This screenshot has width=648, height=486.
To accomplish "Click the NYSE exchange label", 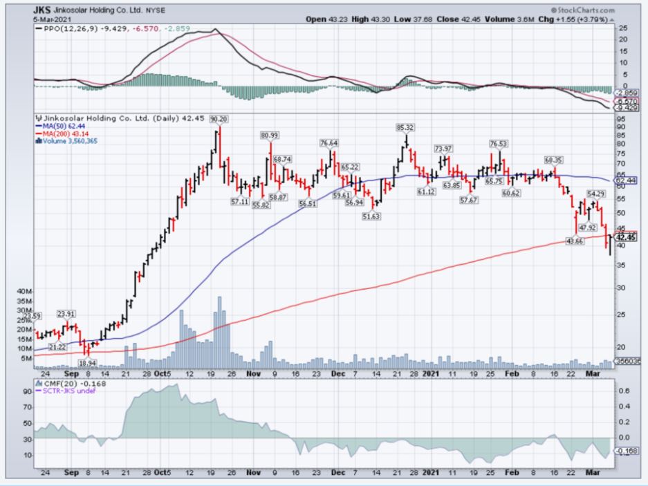I will [x=155, y=11].
